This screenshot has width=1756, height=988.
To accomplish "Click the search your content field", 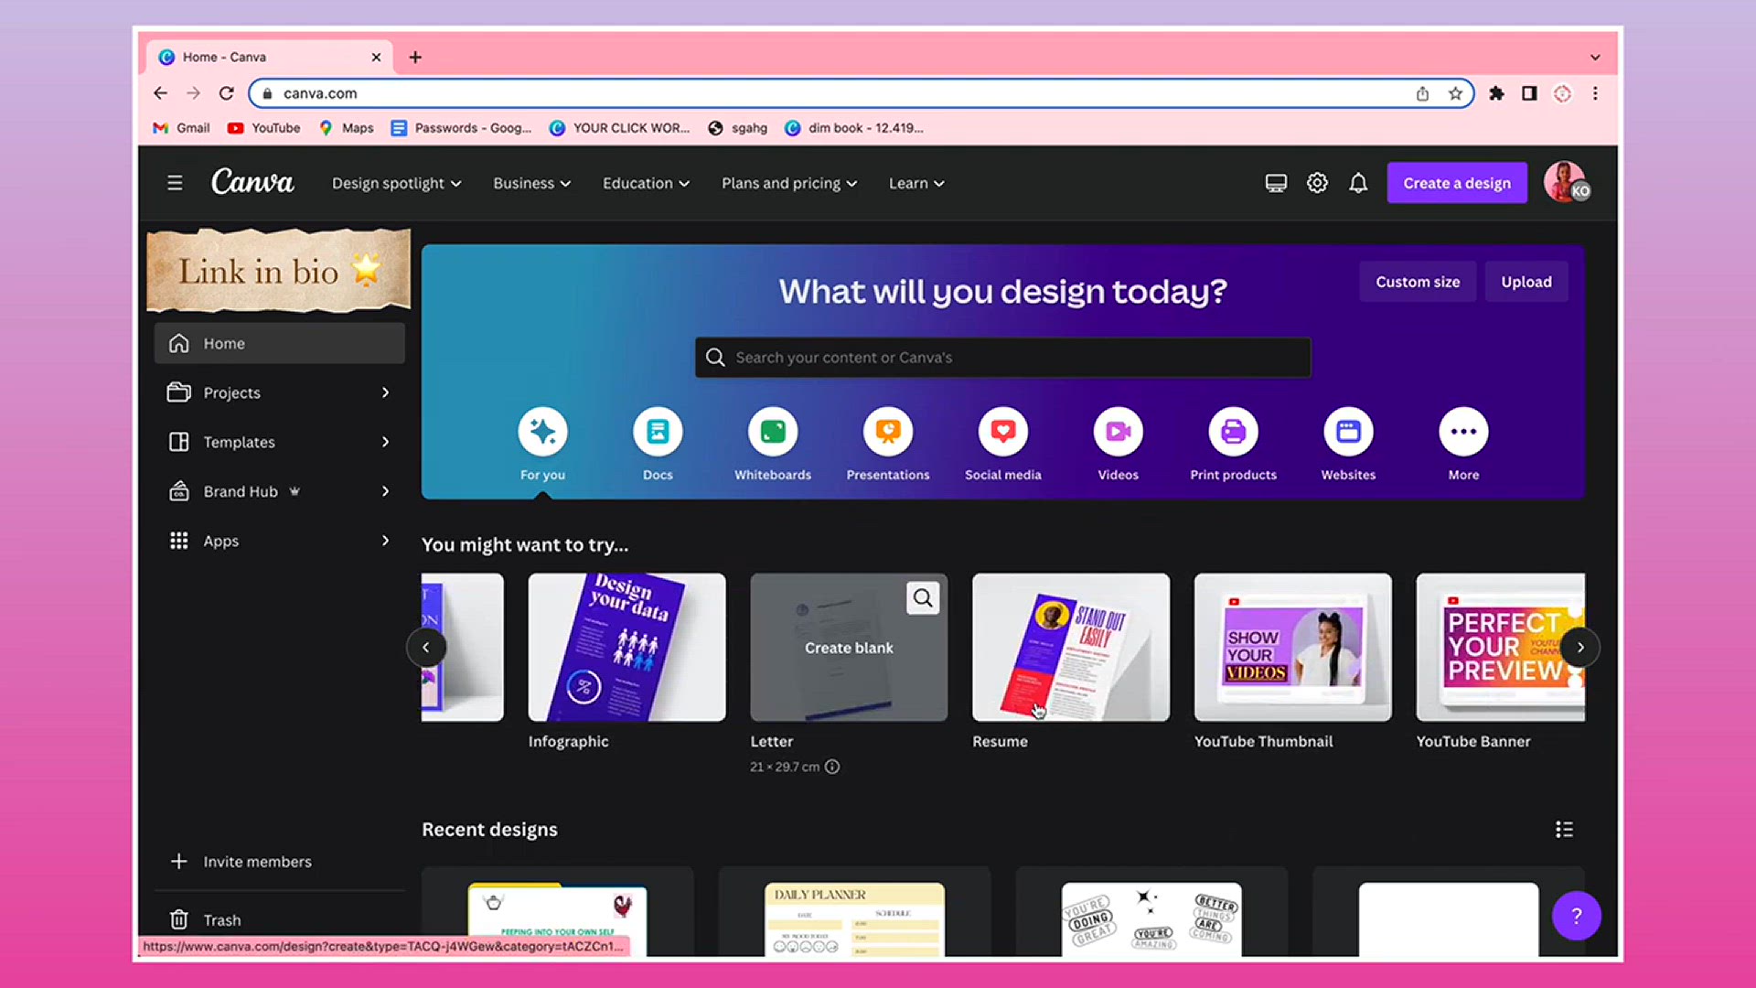I will pos(1003,358).
